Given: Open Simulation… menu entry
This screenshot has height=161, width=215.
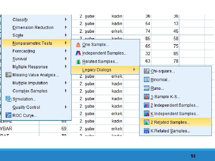Looking at the screenshot, I should [36, 99].
